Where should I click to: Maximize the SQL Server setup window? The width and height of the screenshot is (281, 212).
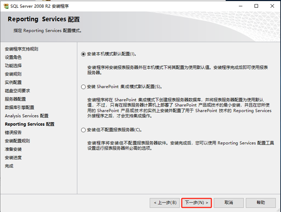pyautogui.click(x=256, y=6)
